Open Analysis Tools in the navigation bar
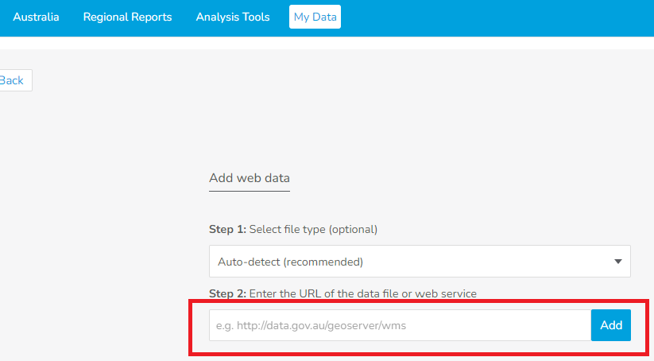 click(x=233, y=17)
